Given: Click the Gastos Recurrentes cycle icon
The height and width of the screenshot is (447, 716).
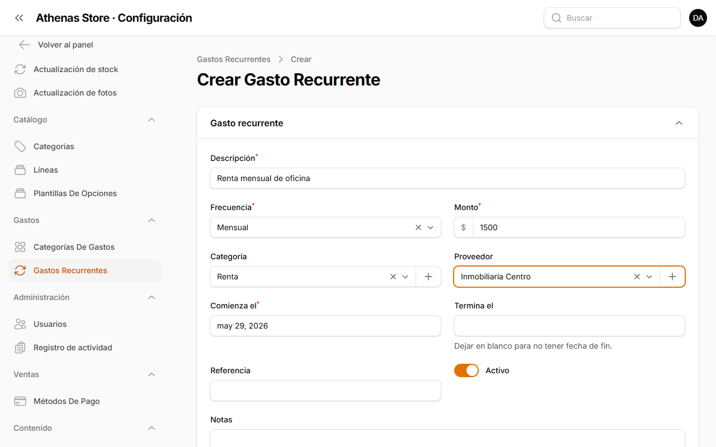Looking at the screenshot, I should [20, 270].
